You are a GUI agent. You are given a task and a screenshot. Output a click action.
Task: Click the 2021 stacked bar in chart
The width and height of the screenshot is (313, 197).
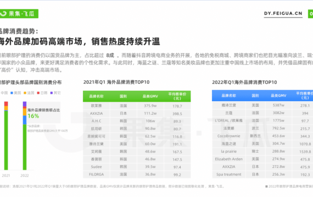(6, 136)
